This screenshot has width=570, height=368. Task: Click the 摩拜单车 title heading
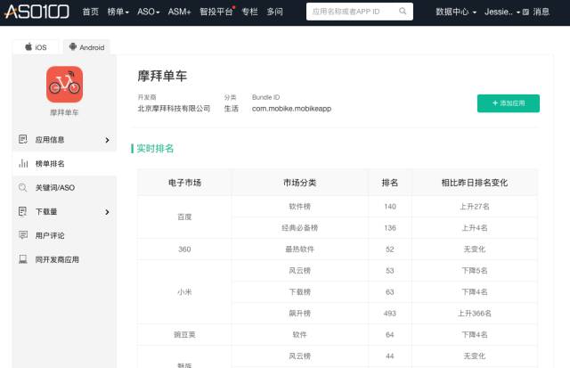(x=162, y=76)
